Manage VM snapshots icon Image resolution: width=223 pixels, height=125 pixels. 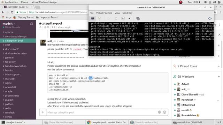tap(138, 18)
